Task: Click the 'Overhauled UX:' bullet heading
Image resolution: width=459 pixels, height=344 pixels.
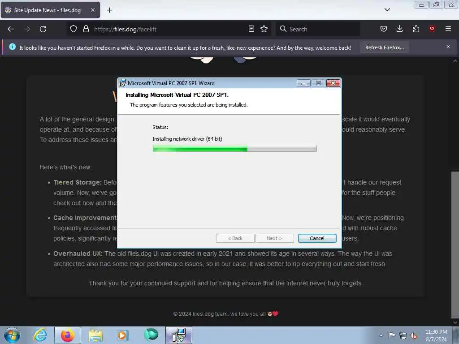Action: [78, 254]
